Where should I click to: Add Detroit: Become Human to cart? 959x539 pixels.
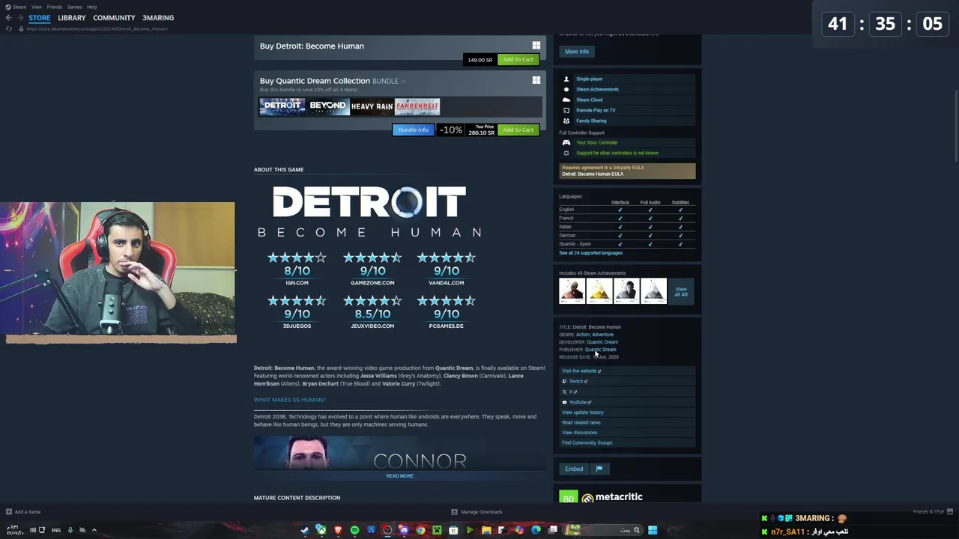pos(518,59)
